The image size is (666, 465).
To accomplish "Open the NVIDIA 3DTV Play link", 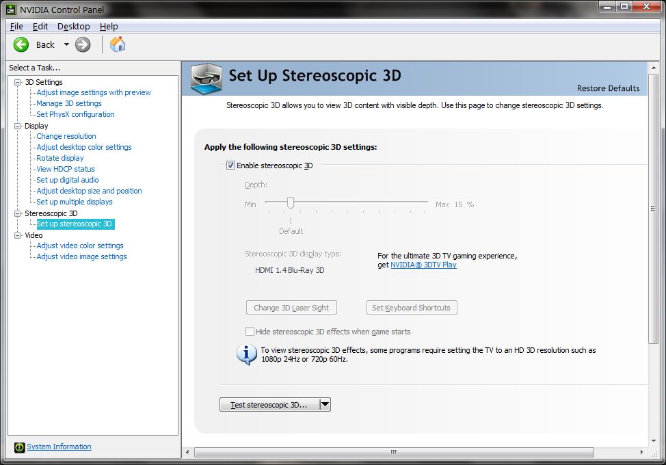I will pyautogui.click(x=423, y=265).
